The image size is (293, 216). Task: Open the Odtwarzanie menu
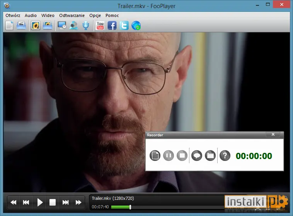coord(72,15)
